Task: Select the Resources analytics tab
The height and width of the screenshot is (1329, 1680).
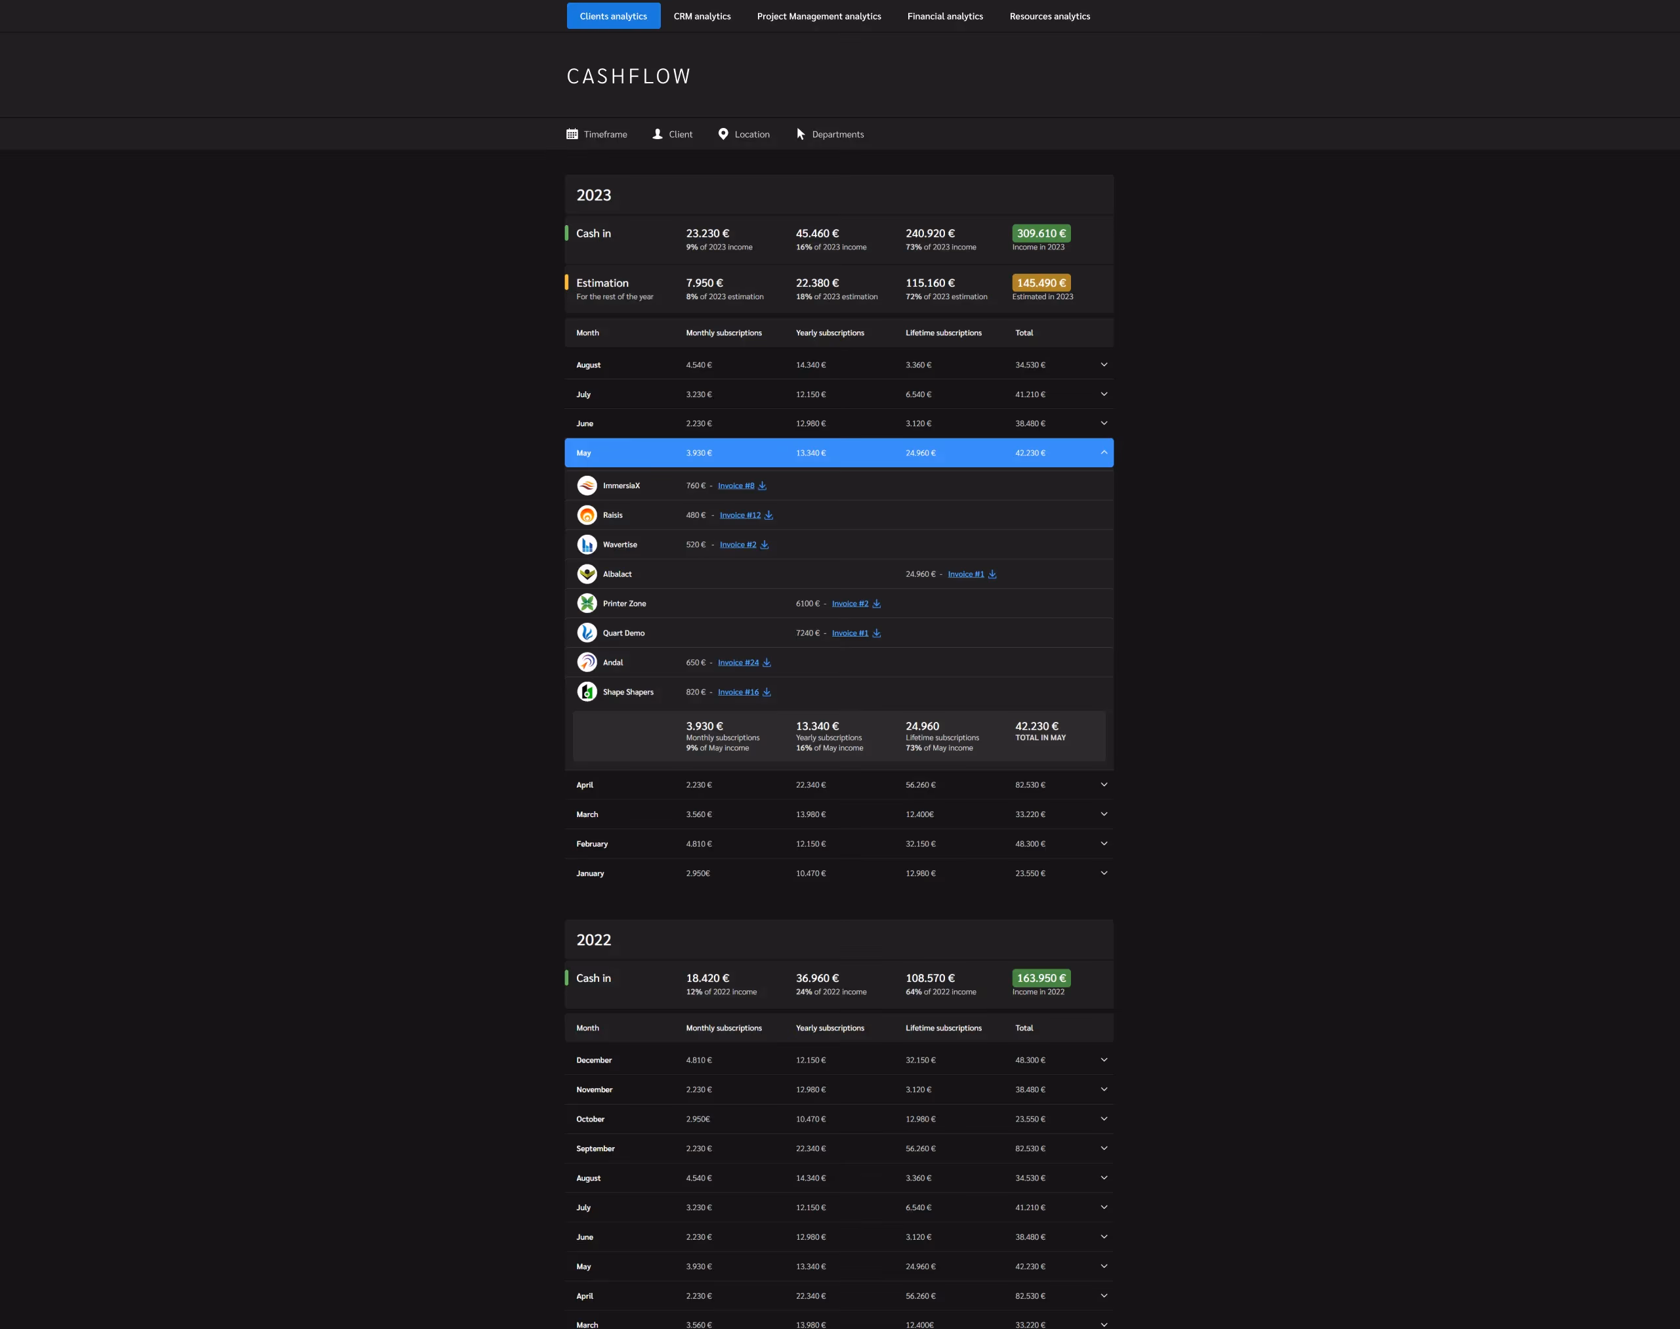Action: (1050, 16)
